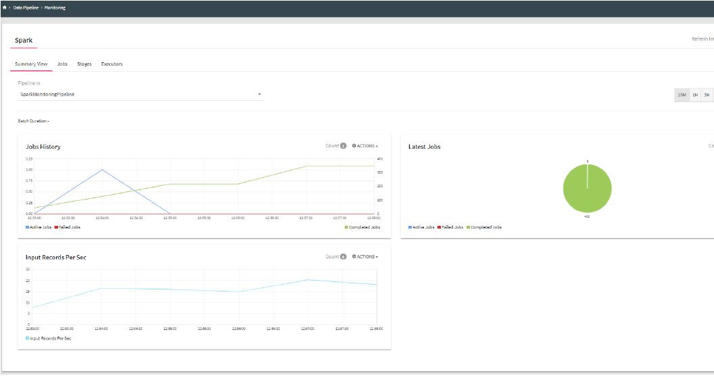The width and height of the screenshot is (714, 376).
Task: Toggle Completed Jobs legend in Jobs History
Action: click(x=362, y=227)
